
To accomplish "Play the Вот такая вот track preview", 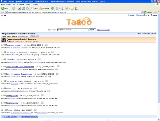I will point(47,81).
